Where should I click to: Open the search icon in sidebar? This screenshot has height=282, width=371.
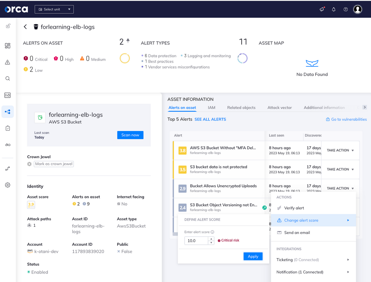click(8, 79)
